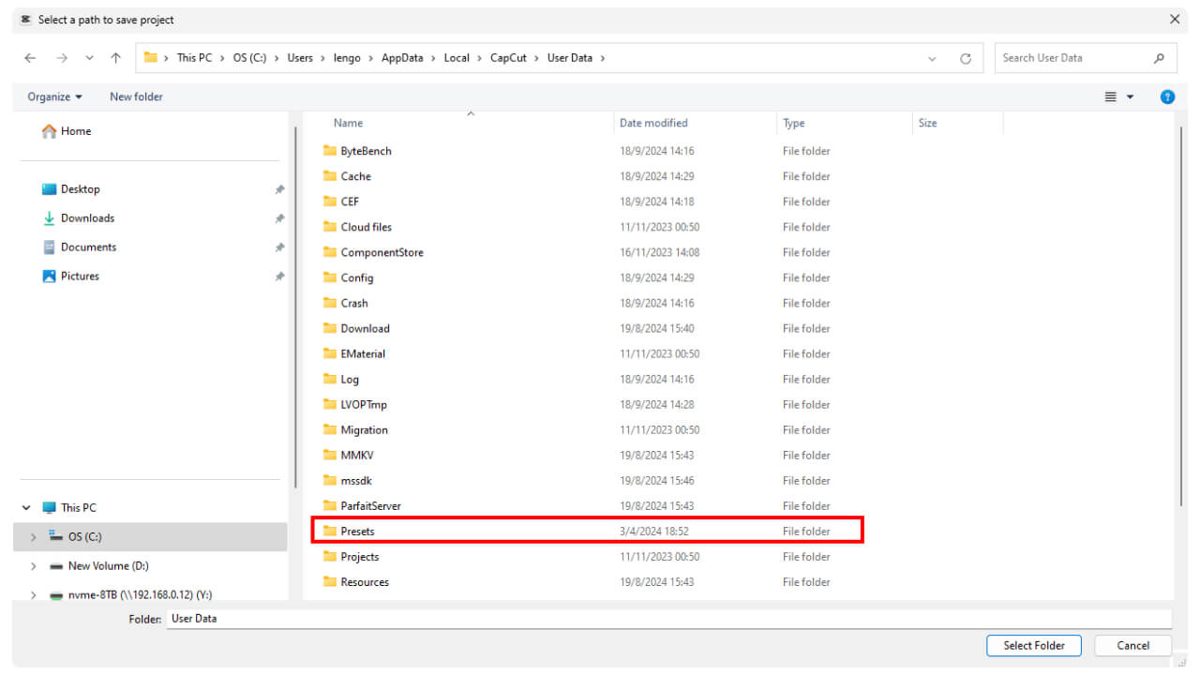This screenshot has height=675, width=1200.
Task: Collapse the This PC tree node
Action: click(x=26, y=508)
